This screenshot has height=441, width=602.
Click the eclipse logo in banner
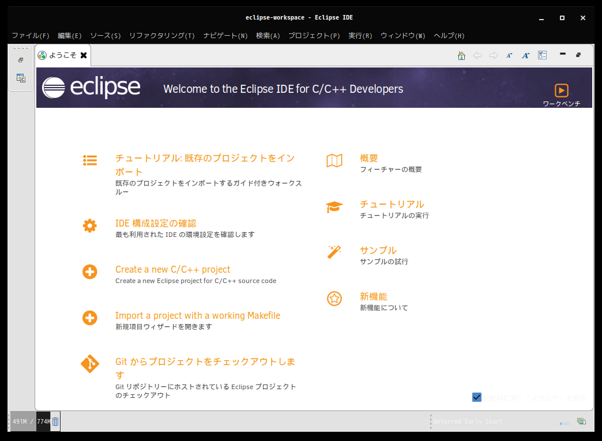(91, 88)
